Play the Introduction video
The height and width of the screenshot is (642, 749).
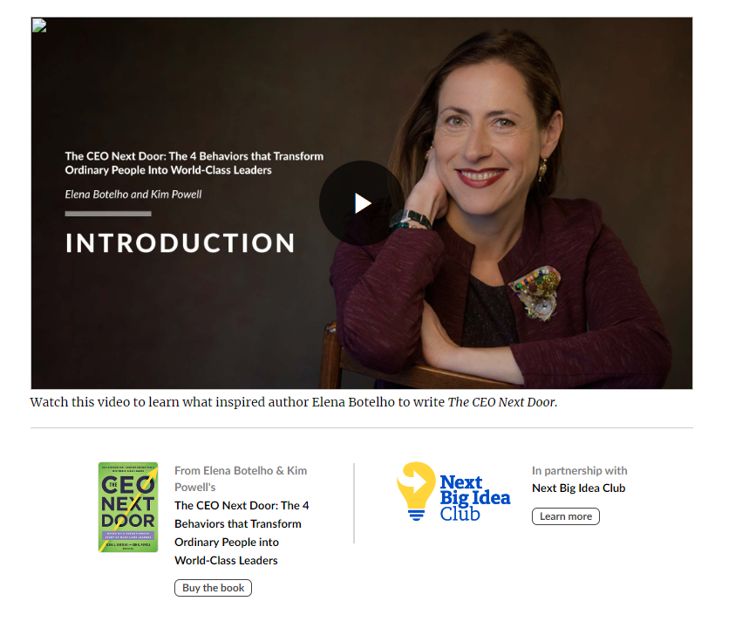click(x=362, y=203)
